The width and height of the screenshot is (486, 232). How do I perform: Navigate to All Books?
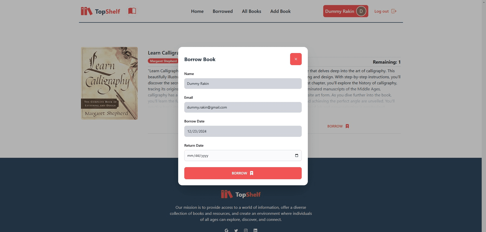pos(251,11)
